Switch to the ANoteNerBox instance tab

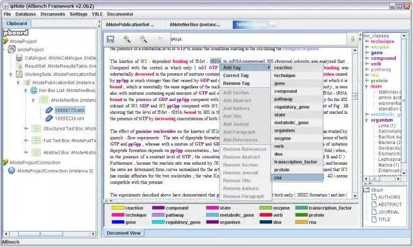pos(195,24)
